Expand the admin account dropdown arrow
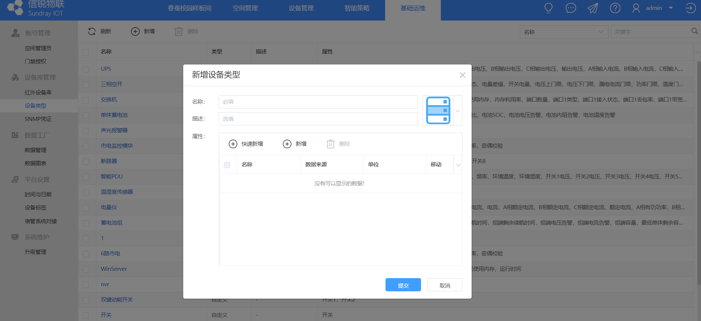This screenshot has height=321, width=701. coord(671,8)
